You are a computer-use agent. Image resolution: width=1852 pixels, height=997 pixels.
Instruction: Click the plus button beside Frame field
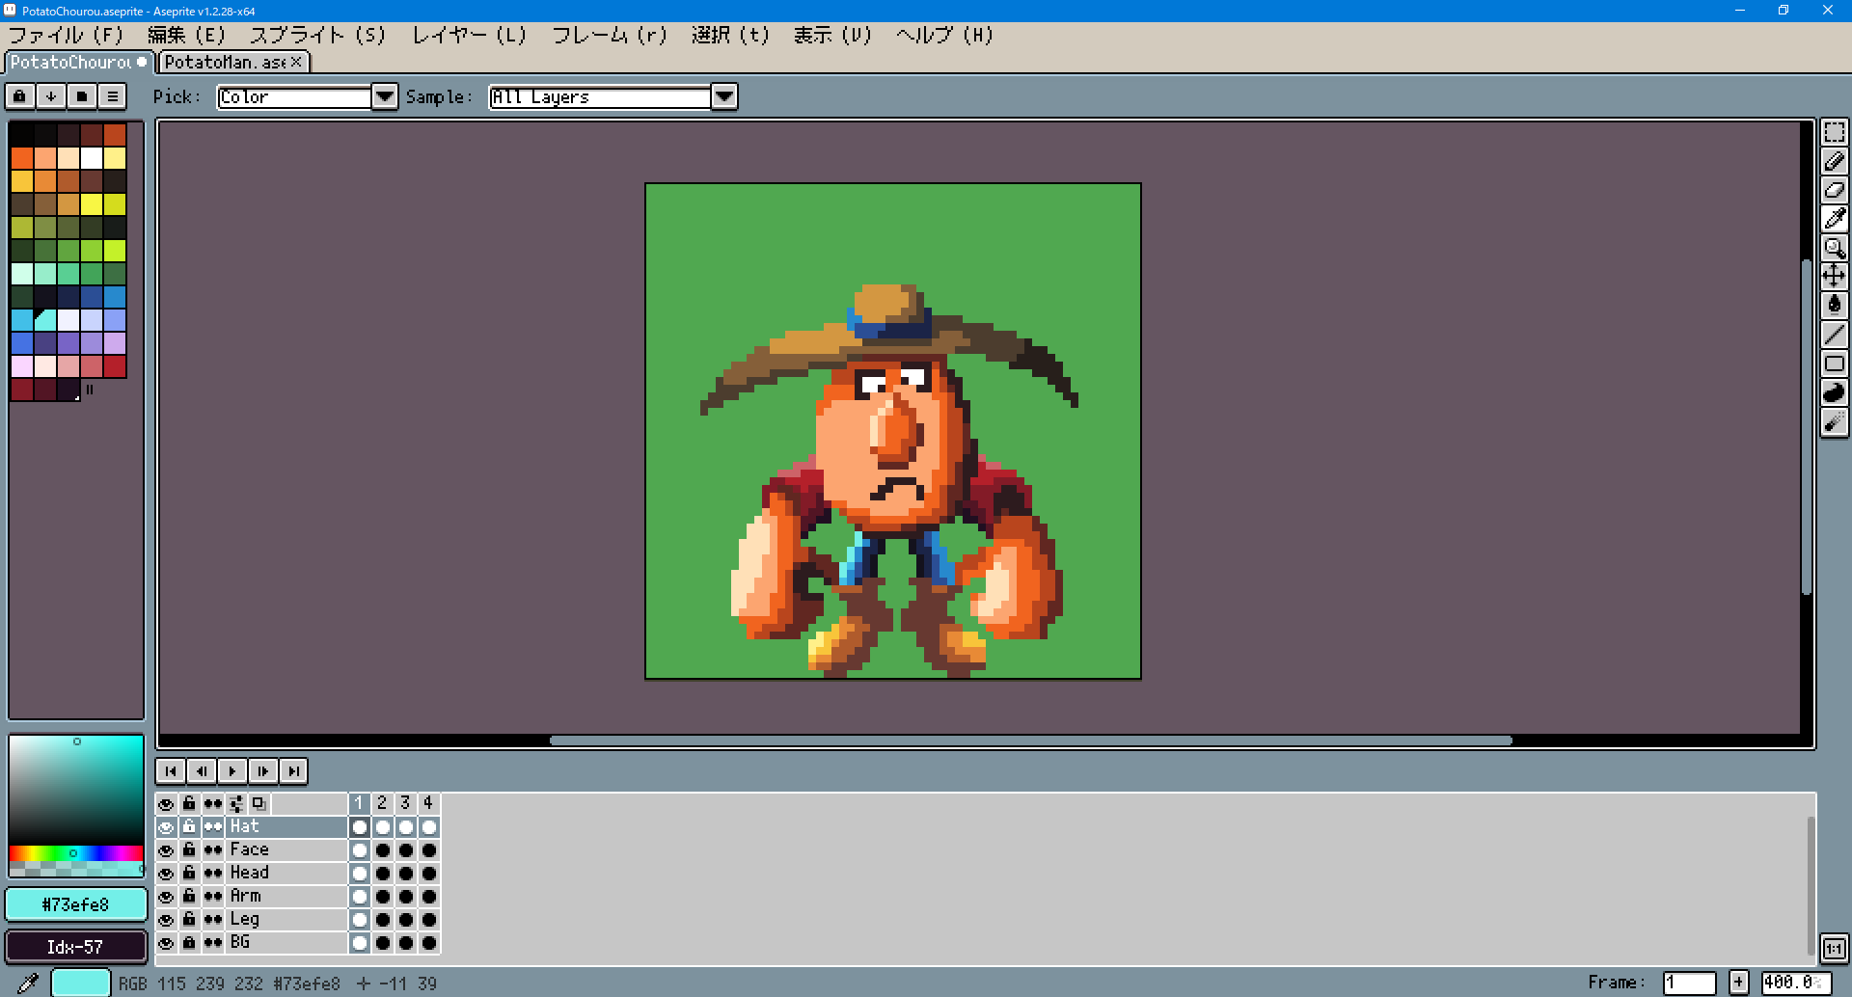(1738, 984)
